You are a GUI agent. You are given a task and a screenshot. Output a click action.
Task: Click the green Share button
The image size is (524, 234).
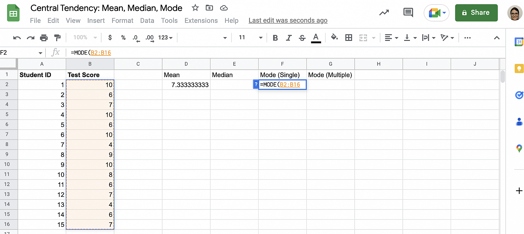point(476,13)
